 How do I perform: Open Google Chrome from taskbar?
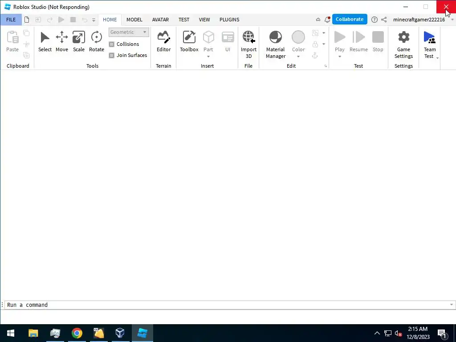(x=77, y=333)
